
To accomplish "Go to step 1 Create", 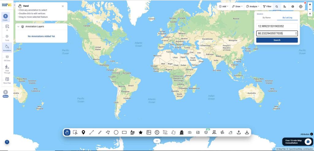I will pyautogui.click(x=6, y=17).
